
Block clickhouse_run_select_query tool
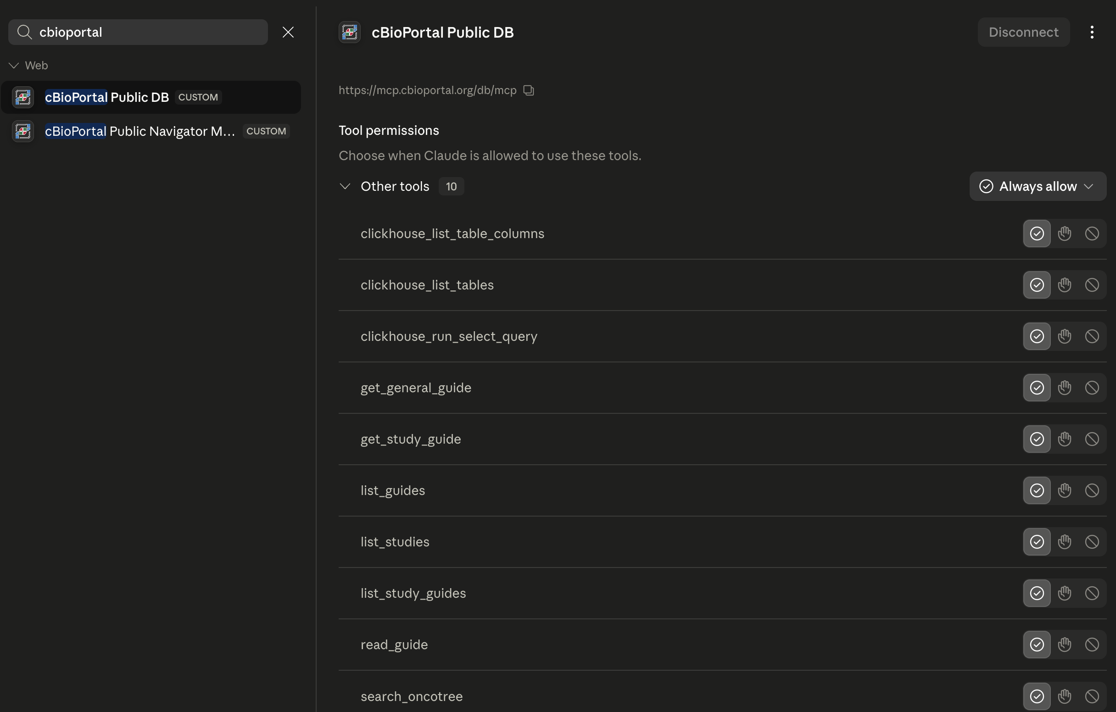(x=1092, y=336)
